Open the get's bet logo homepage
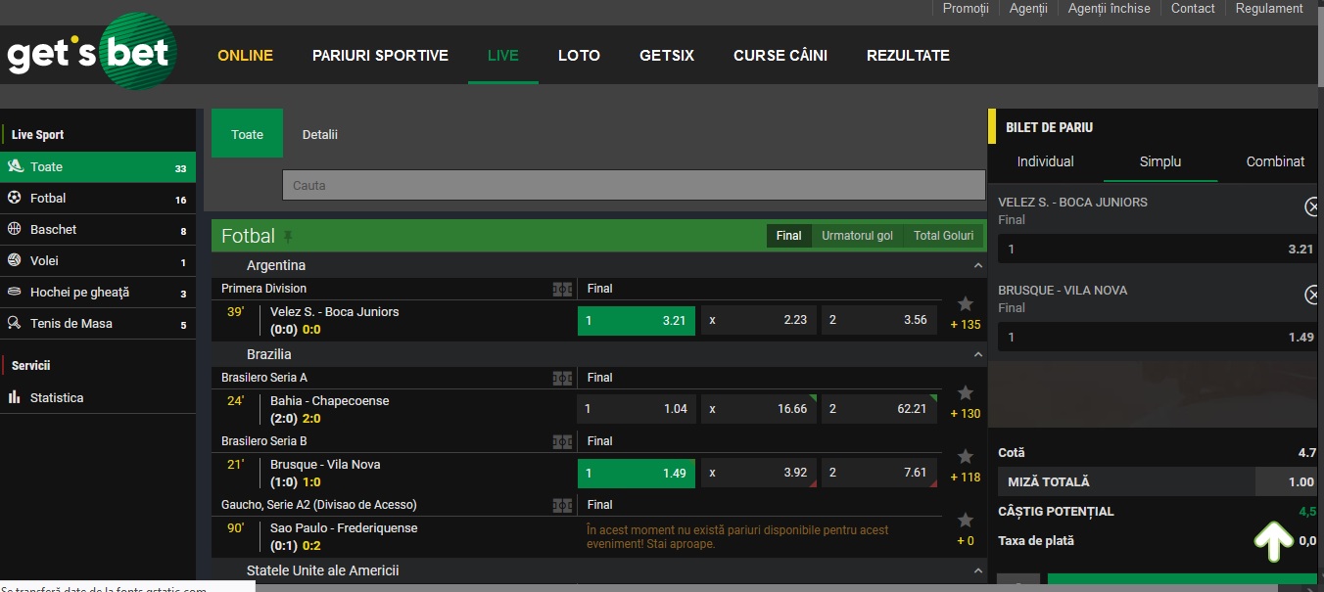The height and width of the screenshot is (592, 1324). tap(91, 54)
